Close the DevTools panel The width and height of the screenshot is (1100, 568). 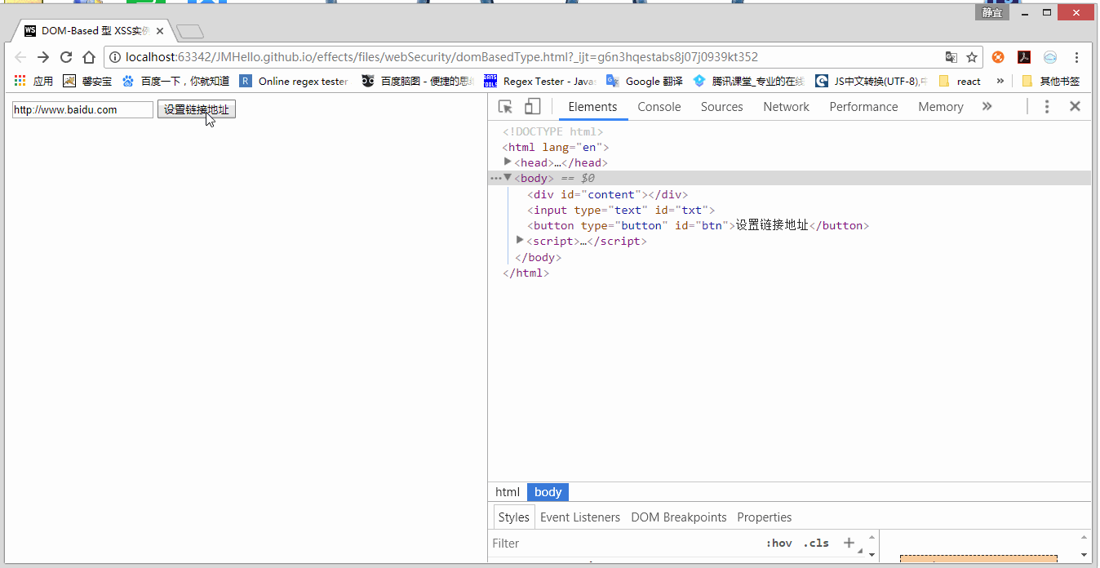[x=1075, y=107]
